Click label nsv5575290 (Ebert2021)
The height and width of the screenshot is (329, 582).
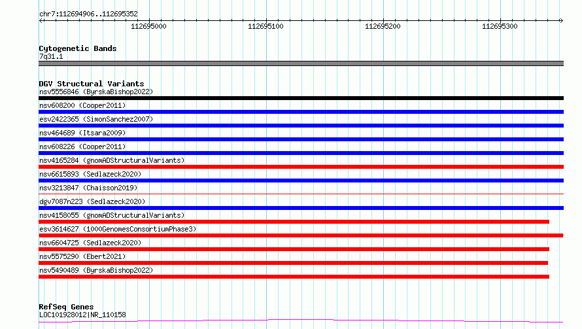(82, 256)
